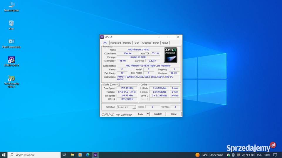Close the CPU-Z window via X
Screen dimensions: 282x158
pos(178,37)
